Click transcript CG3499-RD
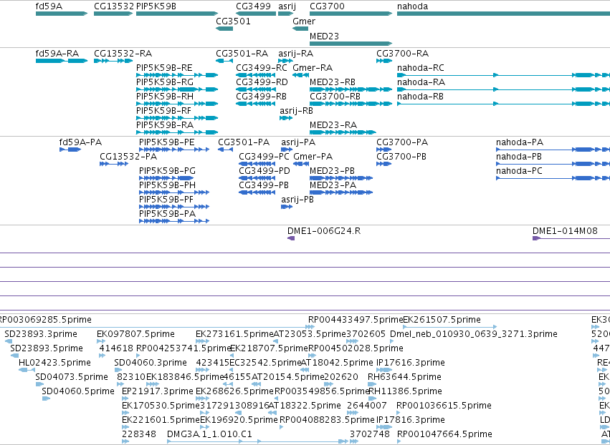Screen dimensions: 610x445 click(256, 89)
